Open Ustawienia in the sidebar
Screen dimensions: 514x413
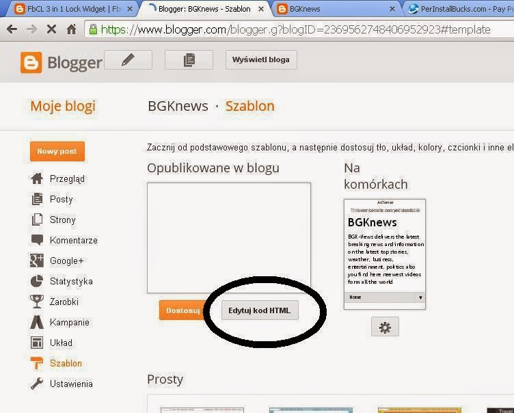pyautogui.click(x=71, y=384)
